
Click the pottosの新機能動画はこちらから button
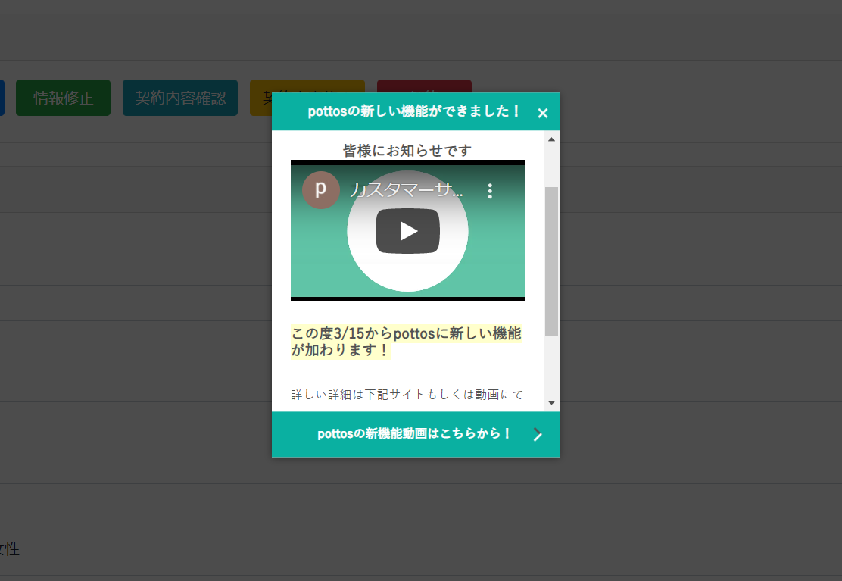[416, 434]
